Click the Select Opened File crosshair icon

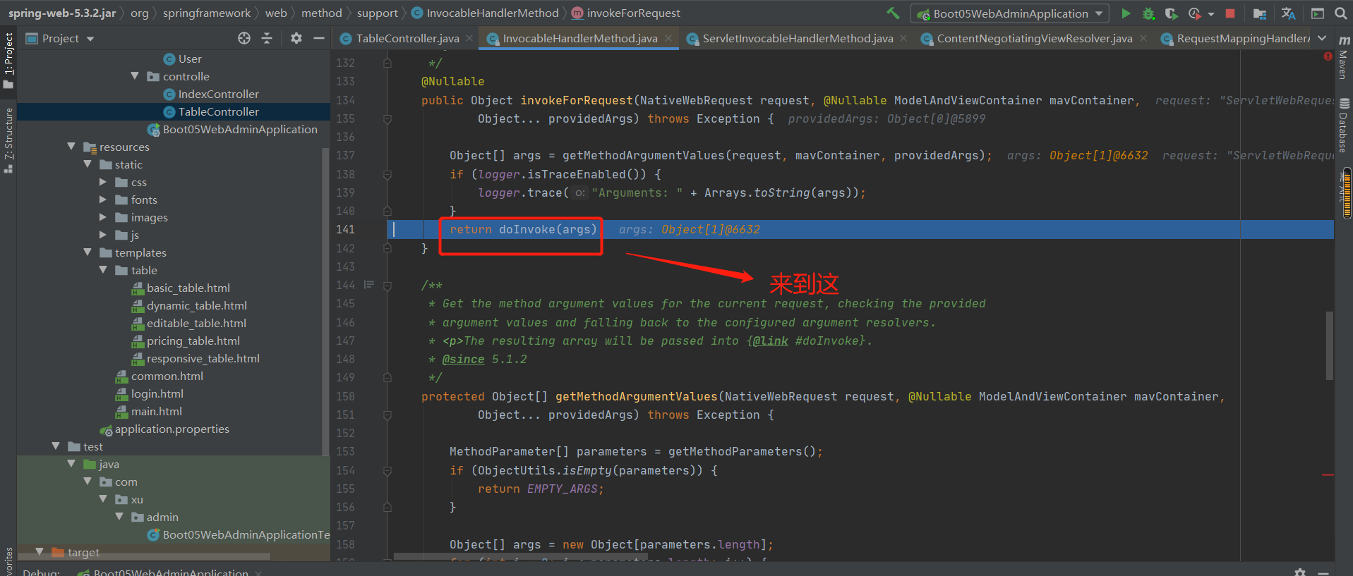point(244,38)
